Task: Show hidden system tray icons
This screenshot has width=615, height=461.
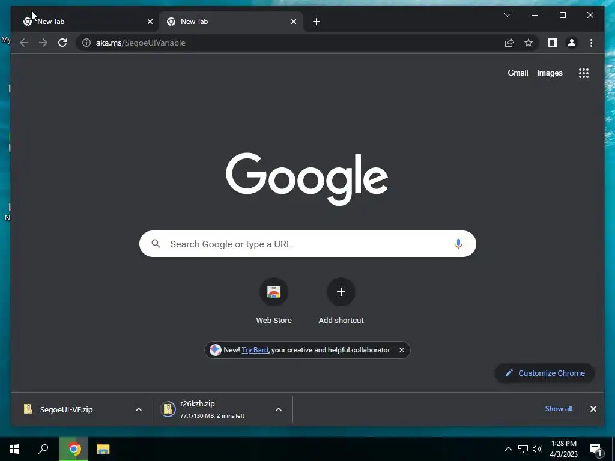Action: click(508, 449)
